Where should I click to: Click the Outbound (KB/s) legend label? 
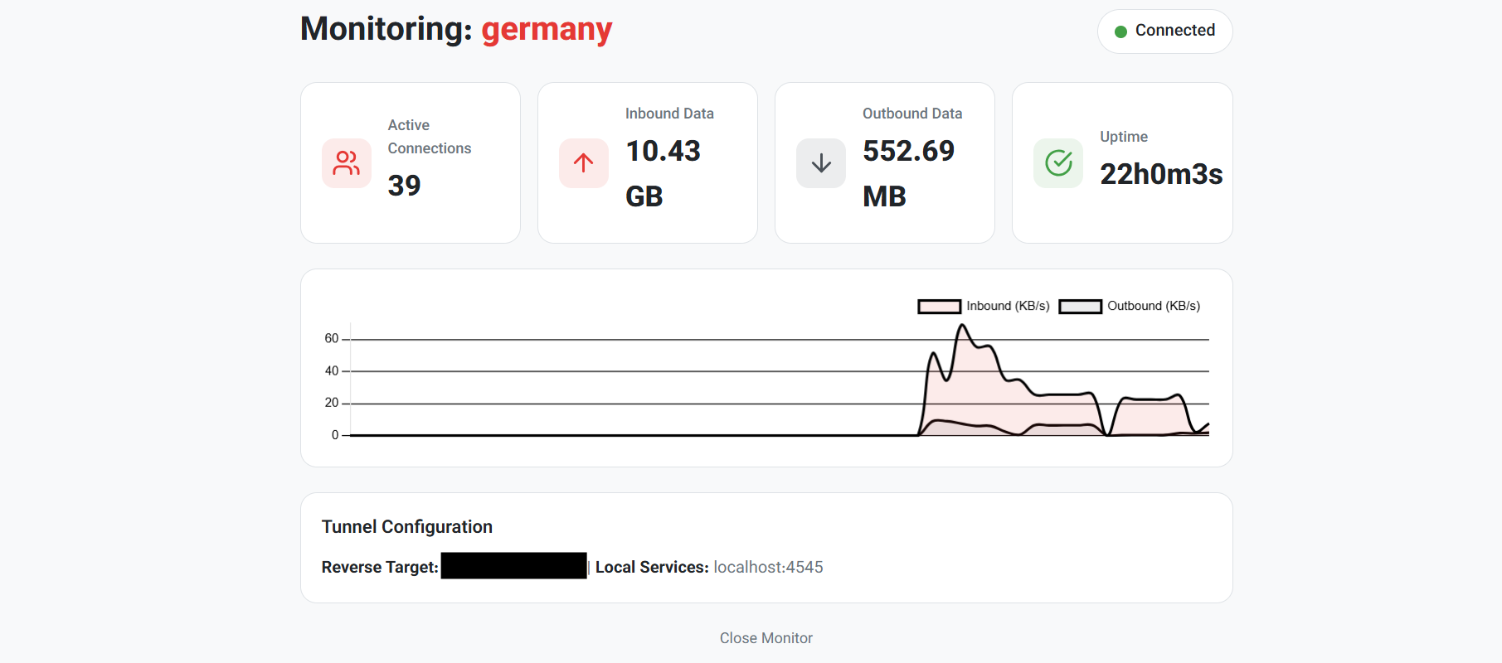[1154, 306]
